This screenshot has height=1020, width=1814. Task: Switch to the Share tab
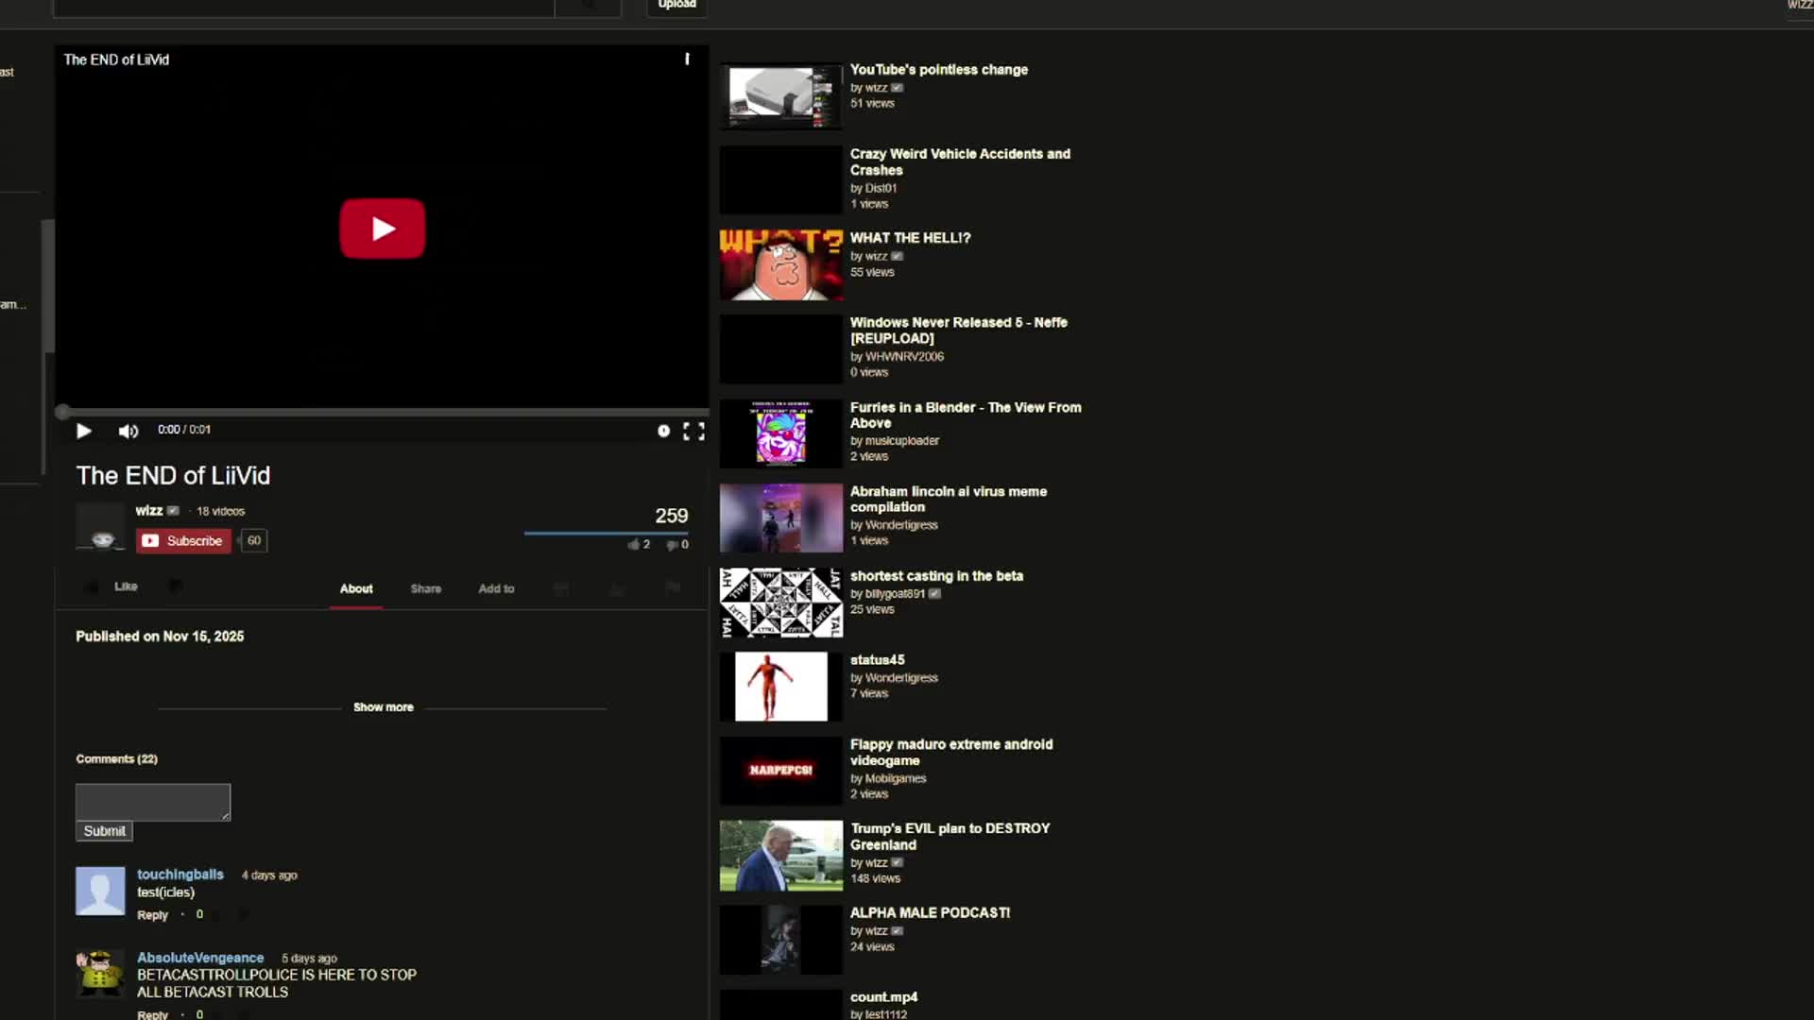click(x=426, y=588)
